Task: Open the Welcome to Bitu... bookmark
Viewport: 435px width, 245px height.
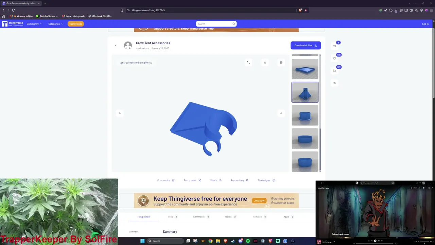Action: (22, 16)
